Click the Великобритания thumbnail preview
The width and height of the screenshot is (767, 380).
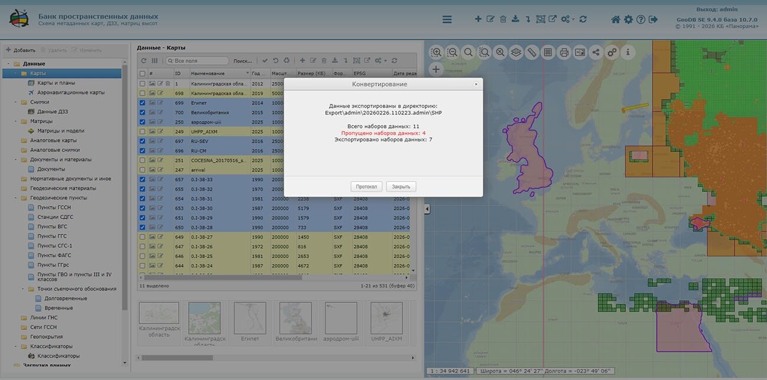[x=296, y=319]
